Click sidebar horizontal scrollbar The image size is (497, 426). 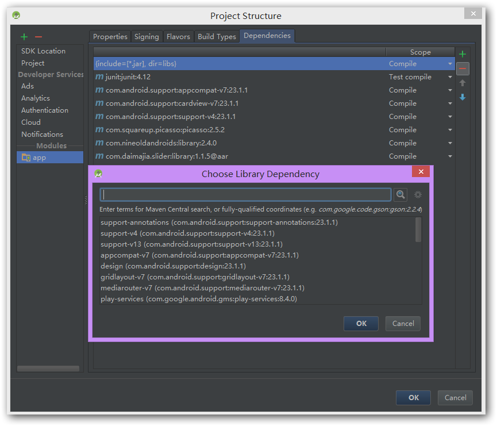pyautogui.click(x=48, y=369)
